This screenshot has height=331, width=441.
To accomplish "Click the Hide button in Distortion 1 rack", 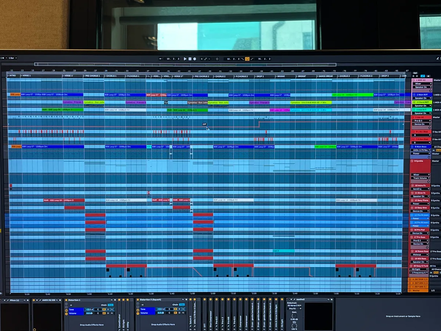I will [110, 305].
